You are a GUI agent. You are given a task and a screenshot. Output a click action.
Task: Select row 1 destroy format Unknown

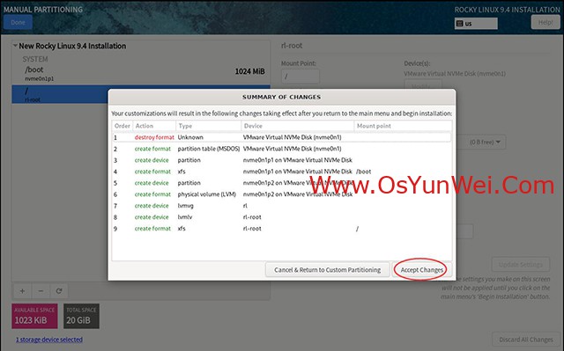click(282, 137)
